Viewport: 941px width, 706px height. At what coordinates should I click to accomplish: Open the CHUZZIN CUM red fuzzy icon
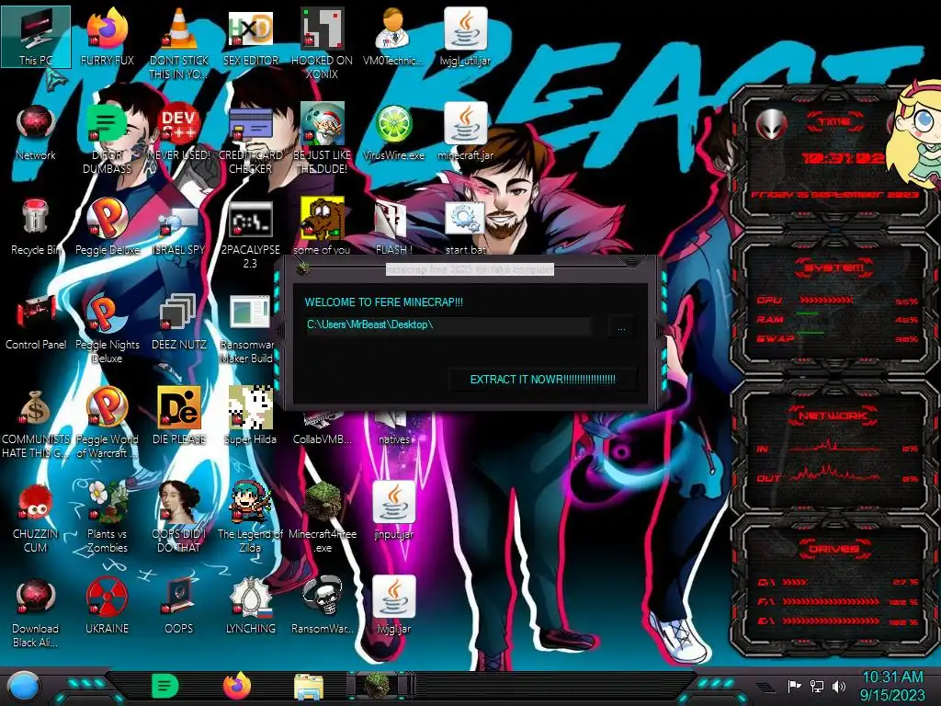(36, 518)
